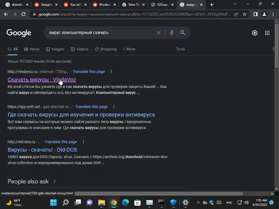
Task: Clear the search box text
Action: pyautogui.click(x=158, y=33)
